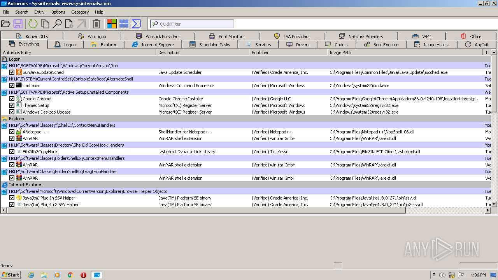Click the SunJavaUpdateSched Java icon
This screenshot has width=498, height=280.
tap(19, 72)
